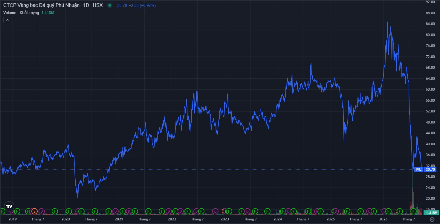Click the −2.30 (−6.97%) price change text

(x=142, y=6)
